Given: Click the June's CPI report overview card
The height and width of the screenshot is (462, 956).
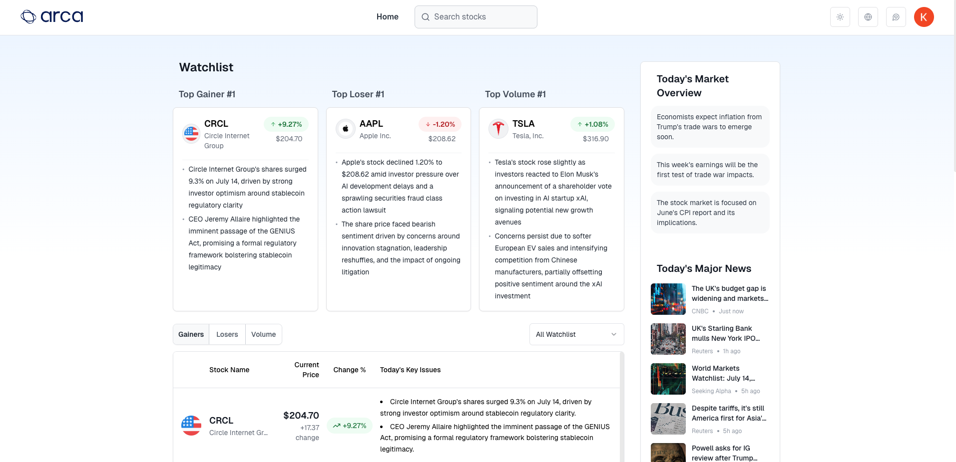Looking at the screenshot, I should (x=710, y=213).
